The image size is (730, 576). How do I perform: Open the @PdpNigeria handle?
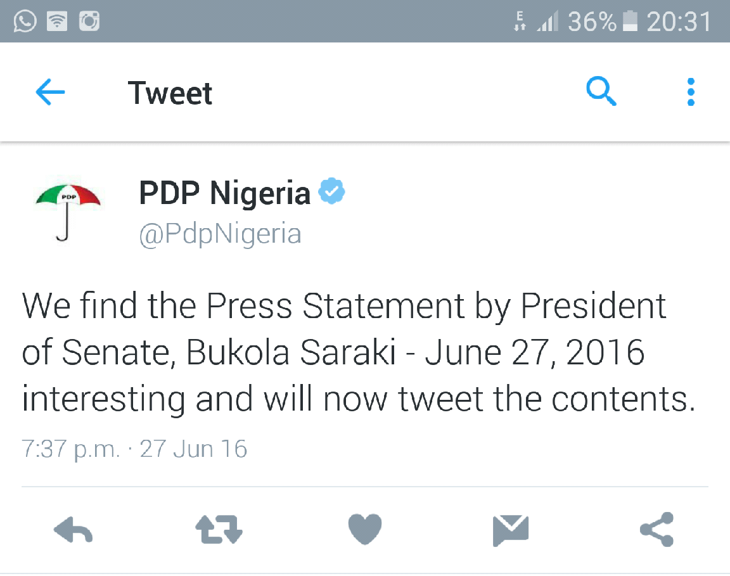(x=221, y=234)
